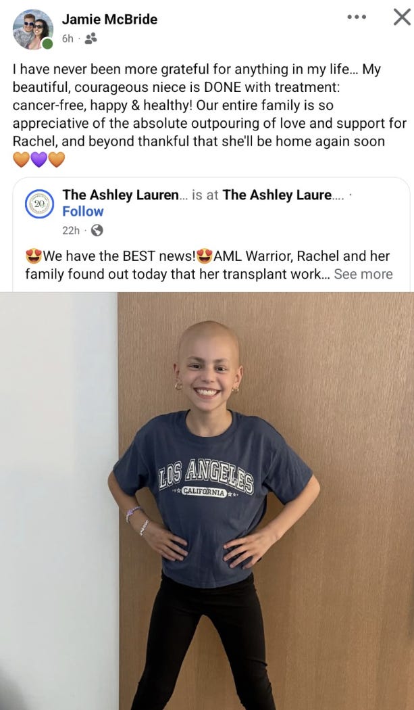Open Jamie McBride's profile picture
This screenshot has height=710, width=414.
pos(32,29)
